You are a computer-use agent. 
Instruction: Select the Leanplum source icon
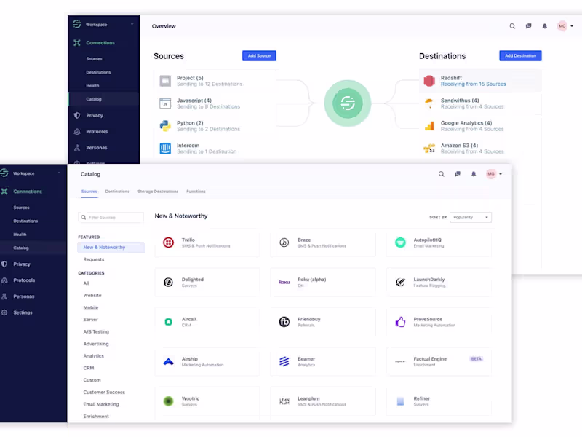point(284,401)
